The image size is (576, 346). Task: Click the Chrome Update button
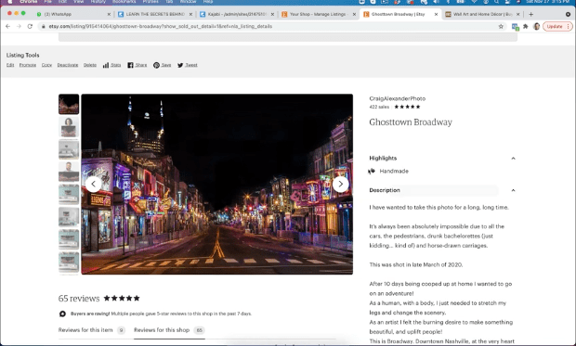click(x=557, y=26)
